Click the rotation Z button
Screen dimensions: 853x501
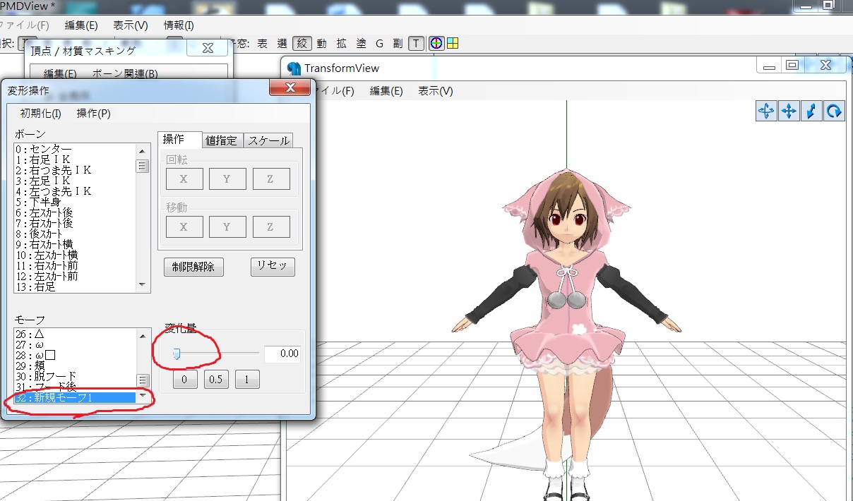[271, 179]
